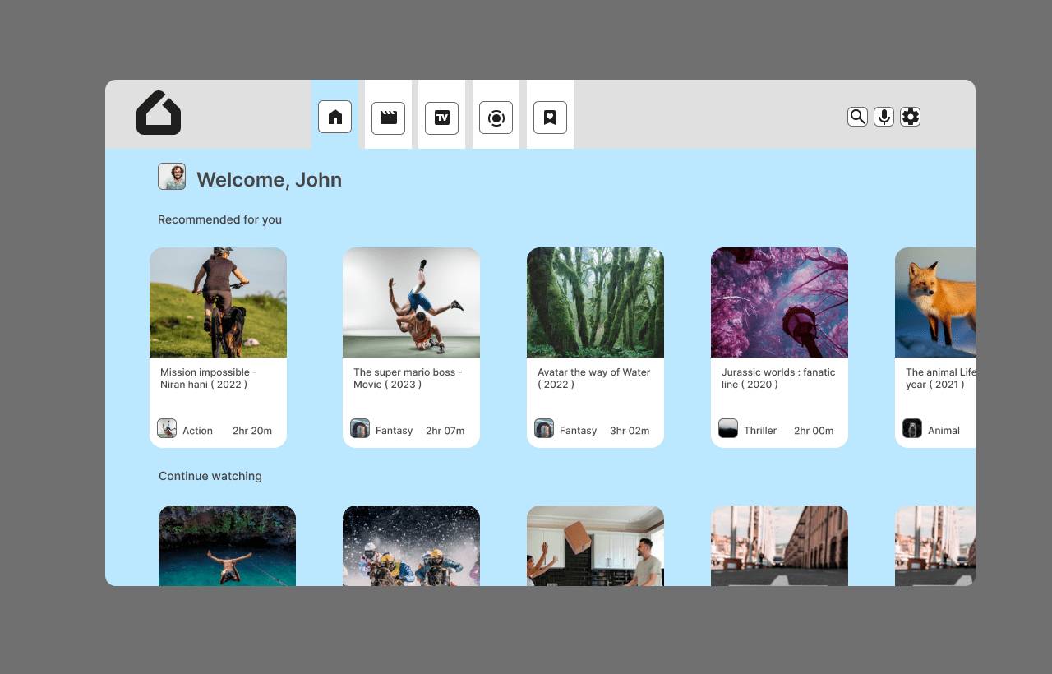Click John's profile avatar
Screen dimensions: 1052x674
[172, 176]
